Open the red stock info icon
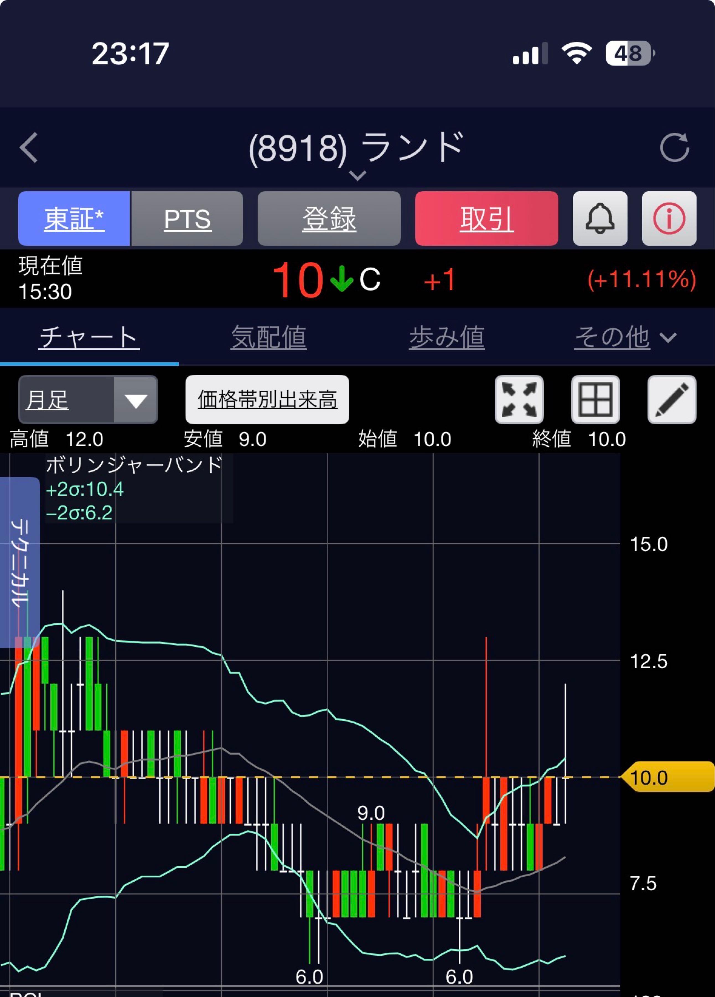 click(x=669, y=219)
